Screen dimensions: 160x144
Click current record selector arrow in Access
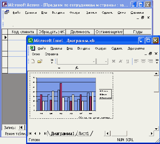[5, 37]
